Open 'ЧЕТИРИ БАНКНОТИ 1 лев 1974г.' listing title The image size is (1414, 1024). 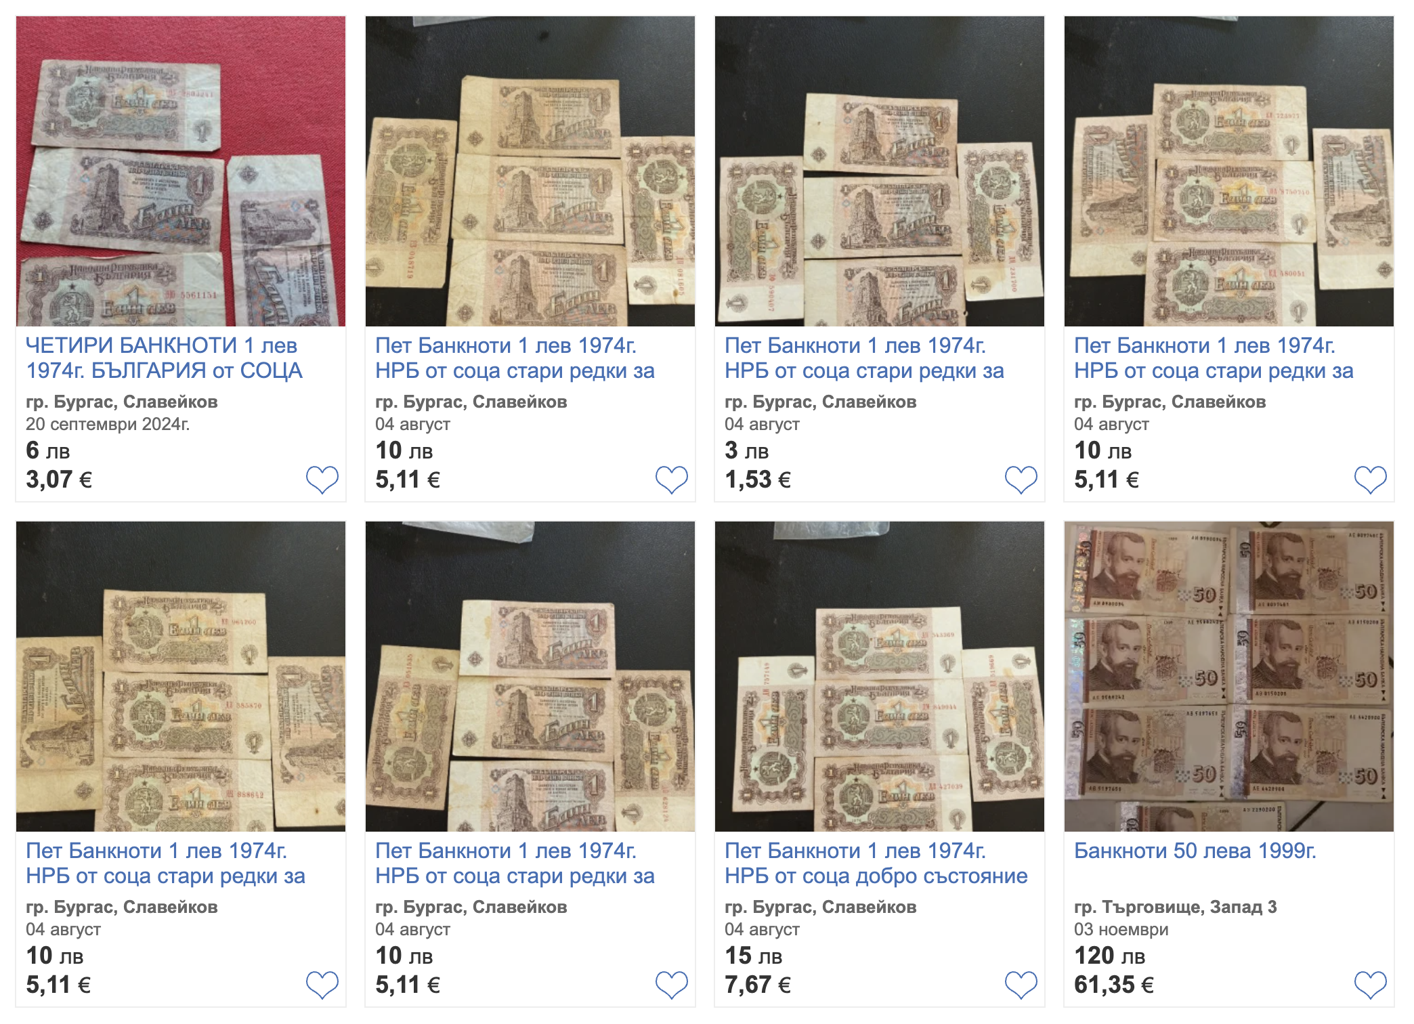pos(164,358)
